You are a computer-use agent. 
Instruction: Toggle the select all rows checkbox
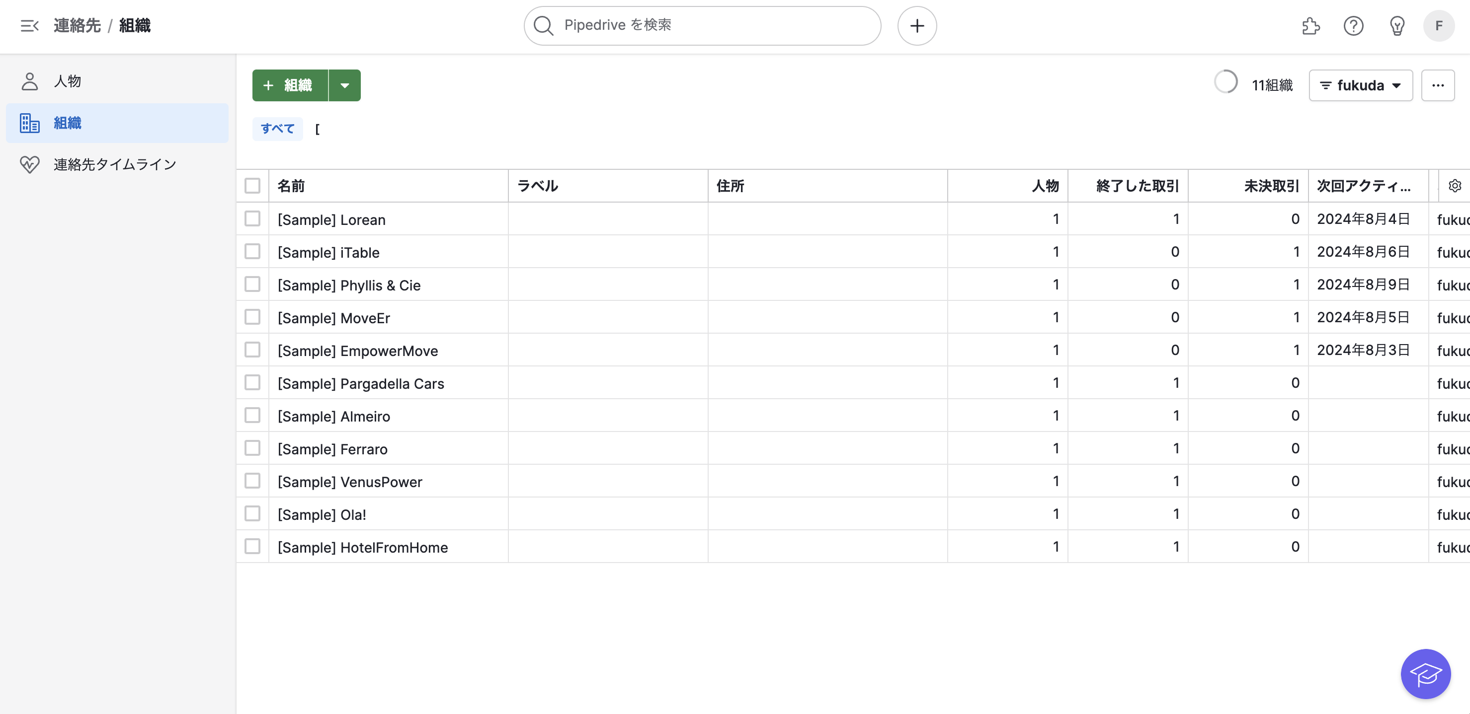pos(252,186)
